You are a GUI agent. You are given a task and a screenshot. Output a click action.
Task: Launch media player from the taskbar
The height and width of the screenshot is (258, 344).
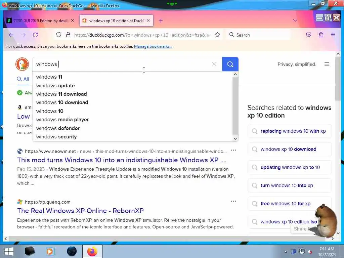[50, 251]
